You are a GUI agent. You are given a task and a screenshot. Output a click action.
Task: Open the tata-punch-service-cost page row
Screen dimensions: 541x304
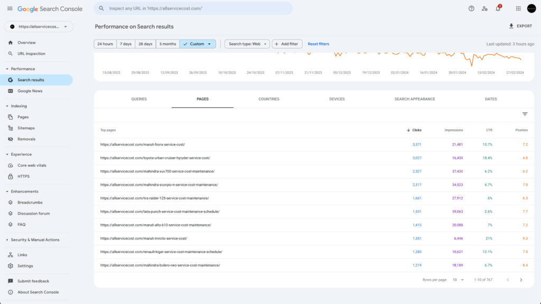pos(314,212)
